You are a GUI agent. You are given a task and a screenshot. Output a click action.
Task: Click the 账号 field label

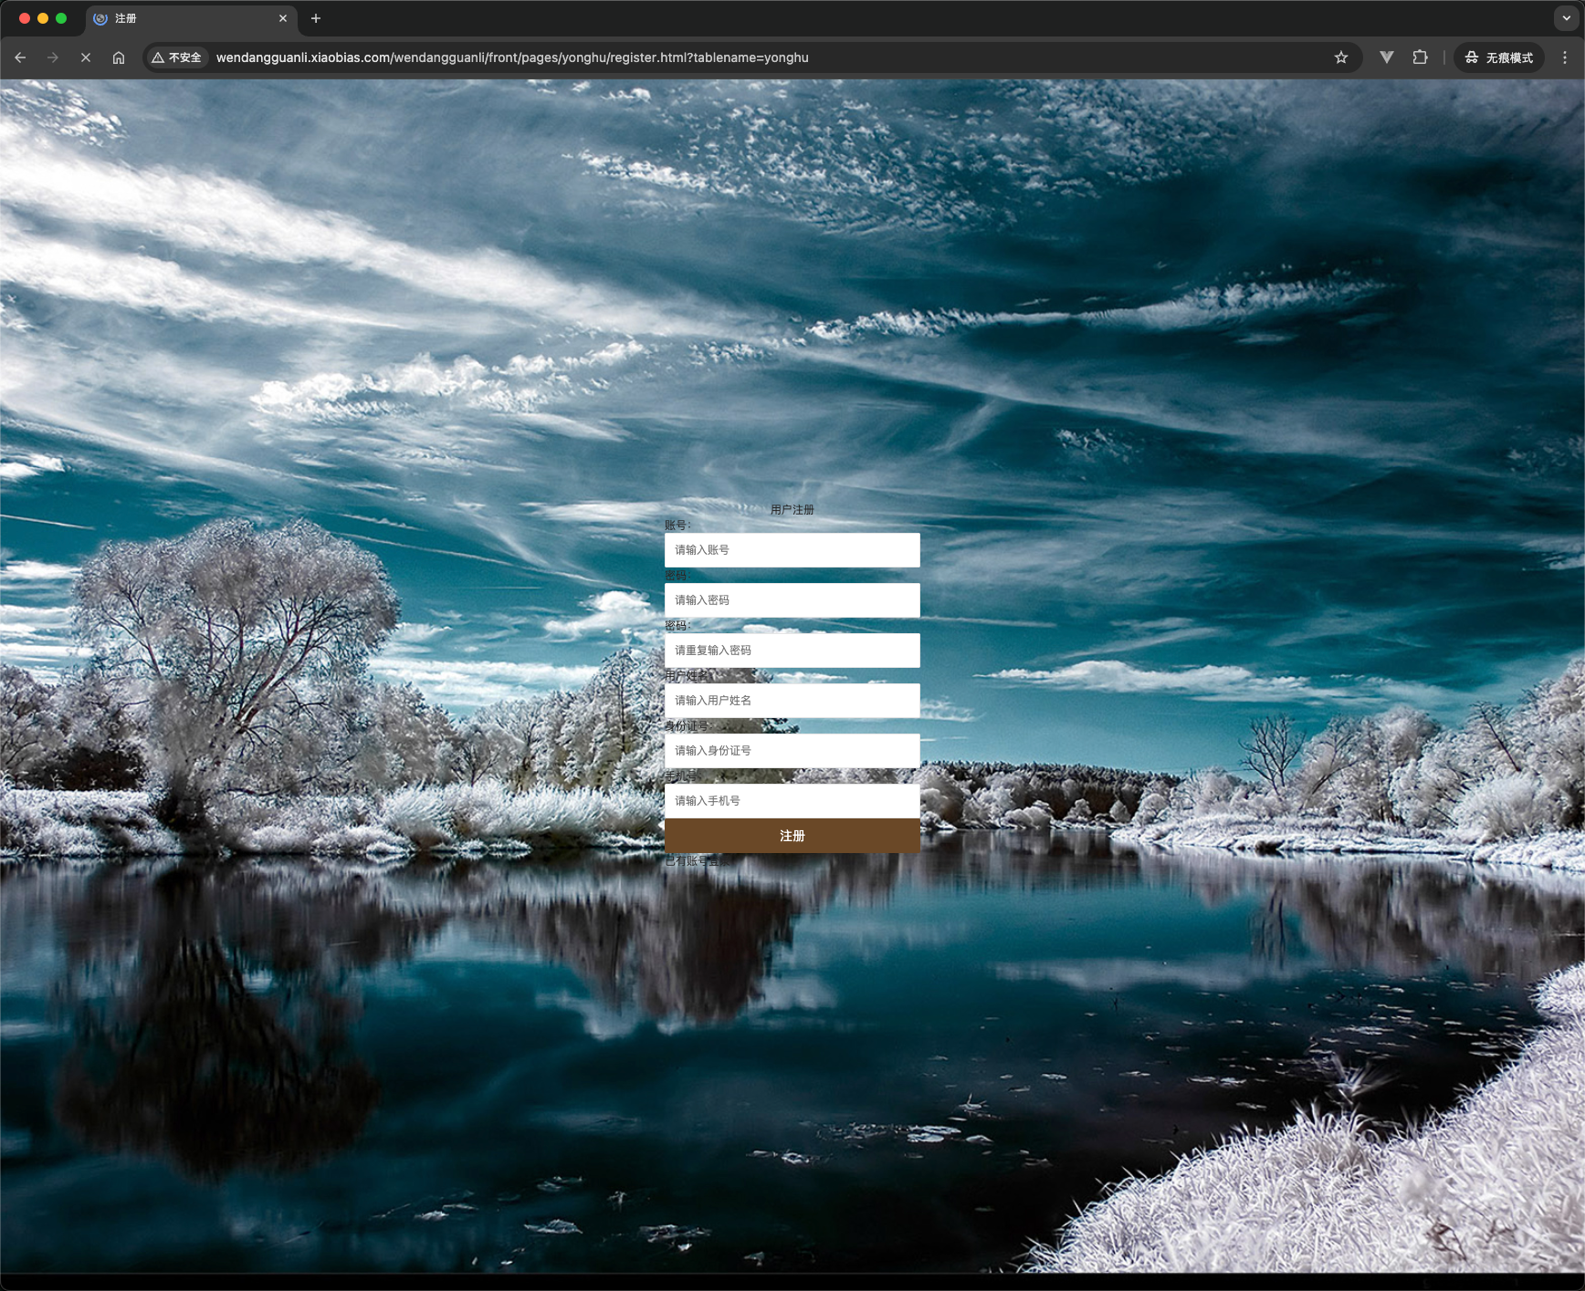tap(677, 526)
